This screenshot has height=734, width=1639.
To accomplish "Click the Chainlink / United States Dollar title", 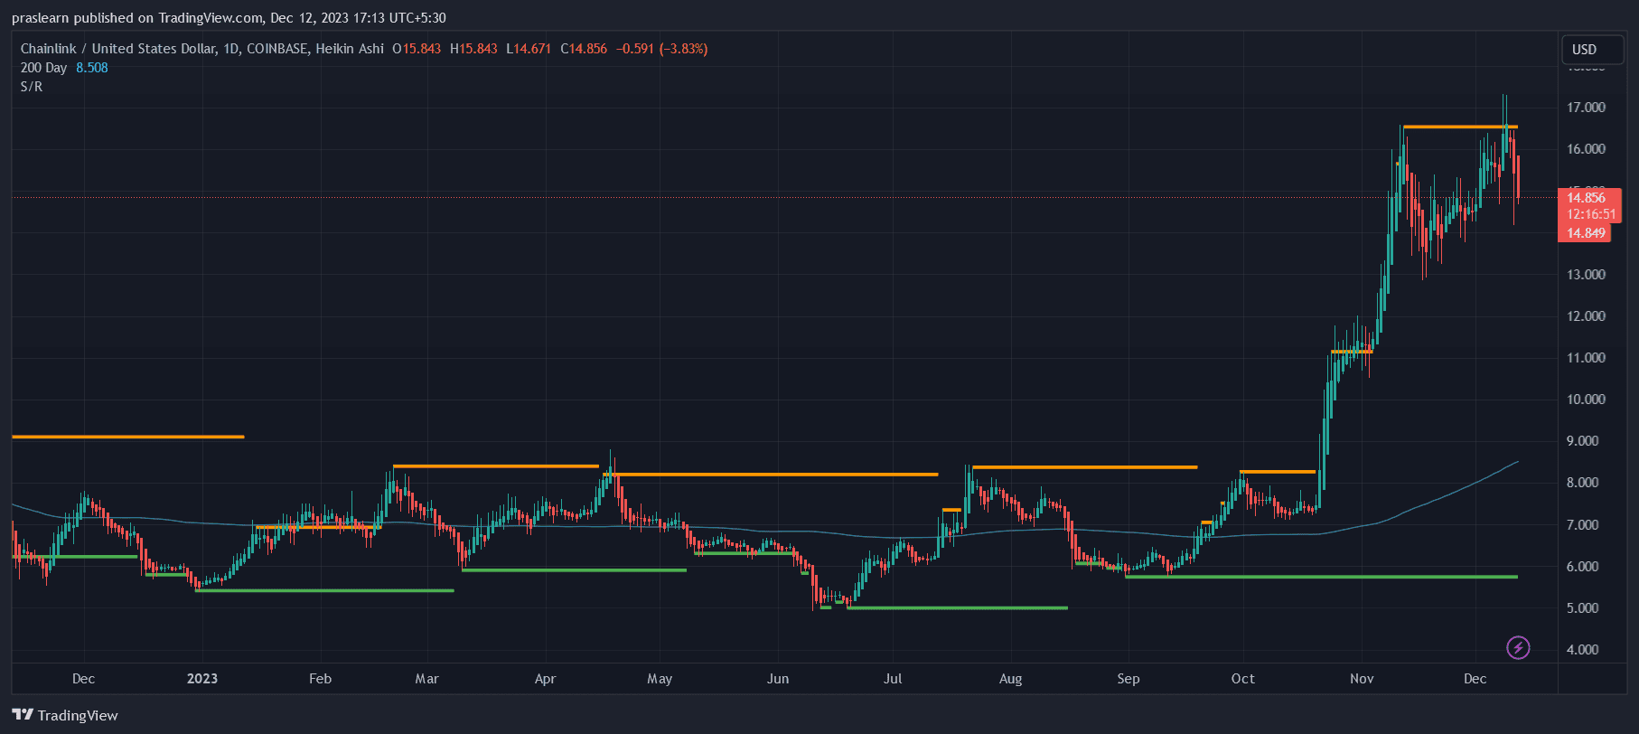I will coord(117,49).
